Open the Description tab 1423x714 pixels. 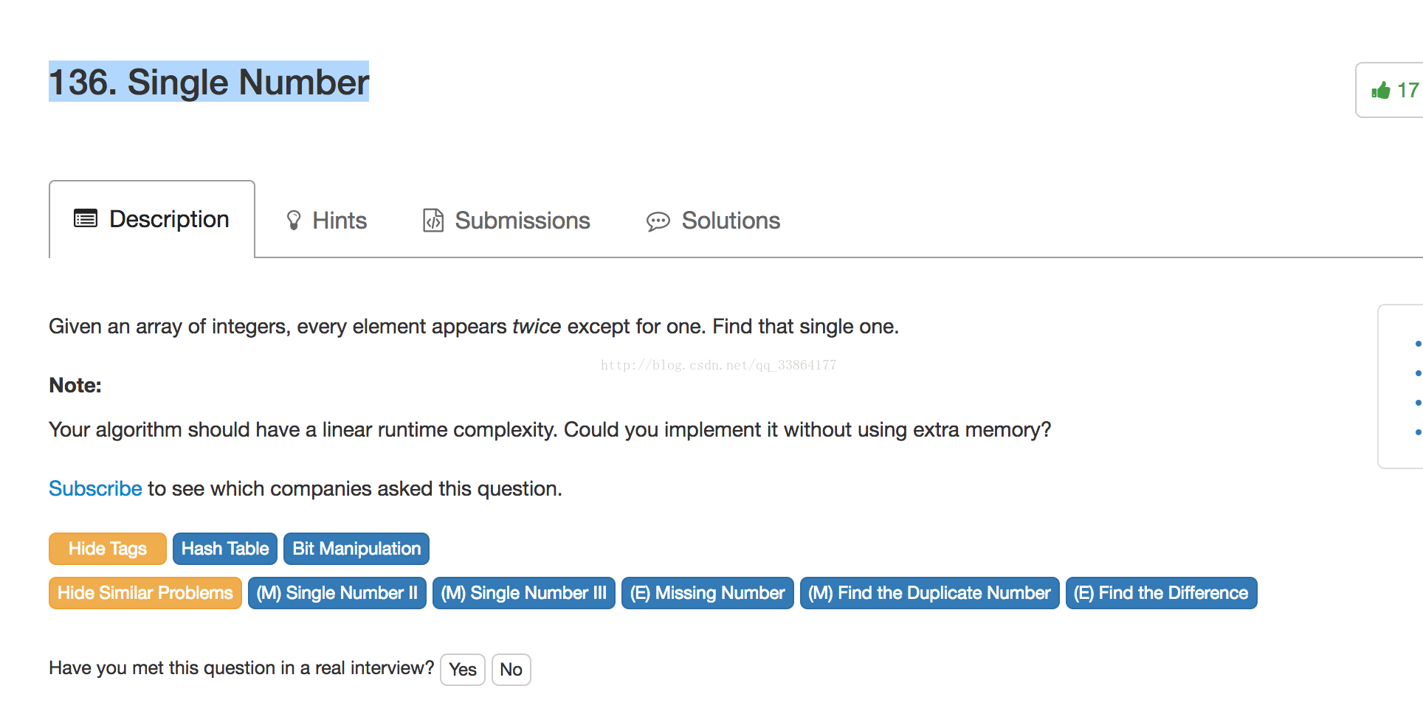point(152,219)
